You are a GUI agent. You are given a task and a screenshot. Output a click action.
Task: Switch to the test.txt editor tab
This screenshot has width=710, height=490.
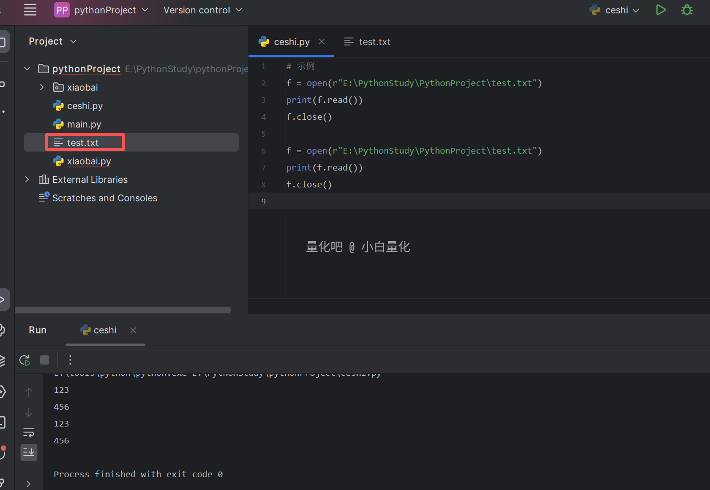(374, 42)
